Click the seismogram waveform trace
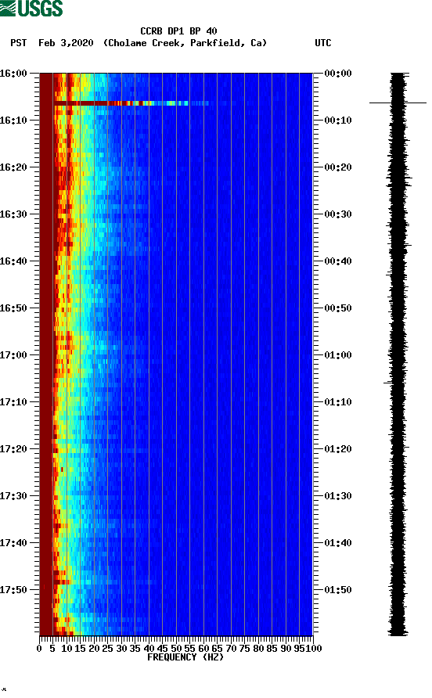Image resolution: width=432 pixels, height=698 pixels. [398, 354]
